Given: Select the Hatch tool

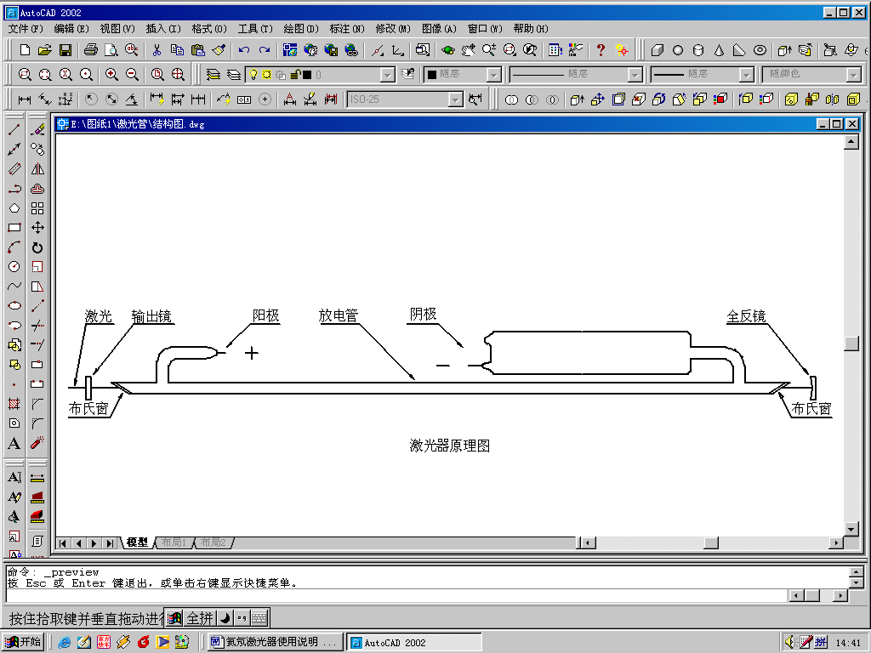Looking at the screenshot, I should [14, 404].
